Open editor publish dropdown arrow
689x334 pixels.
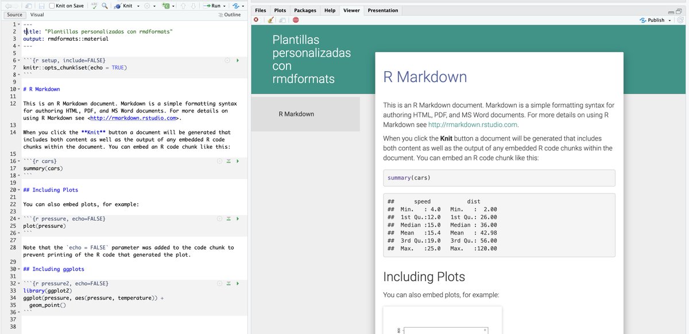coord(243,6)
